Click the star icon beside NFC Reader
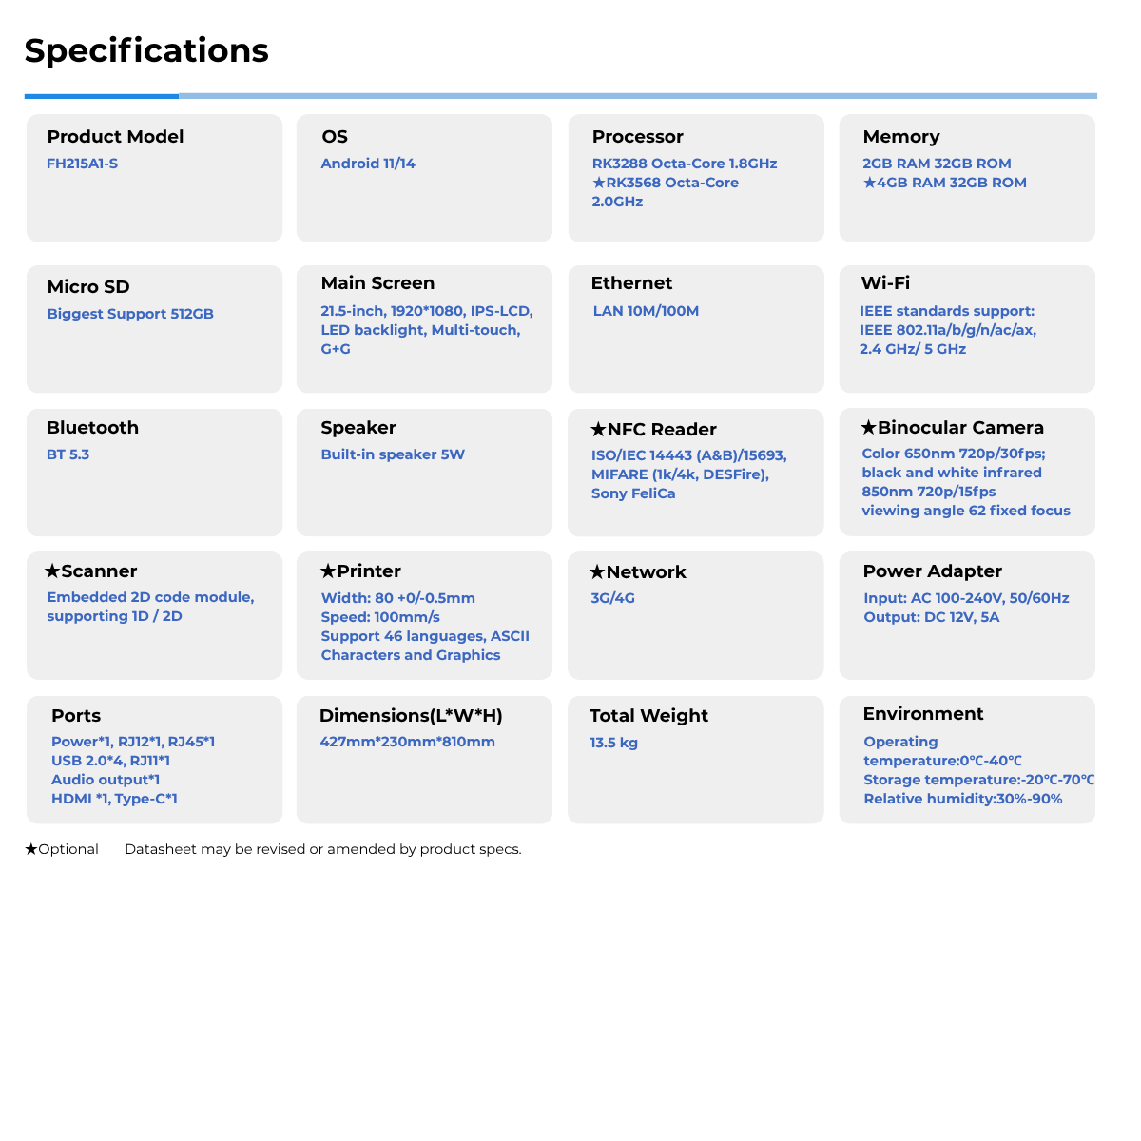This screenshot has height=1141, width=1141. tap(598, 430)
